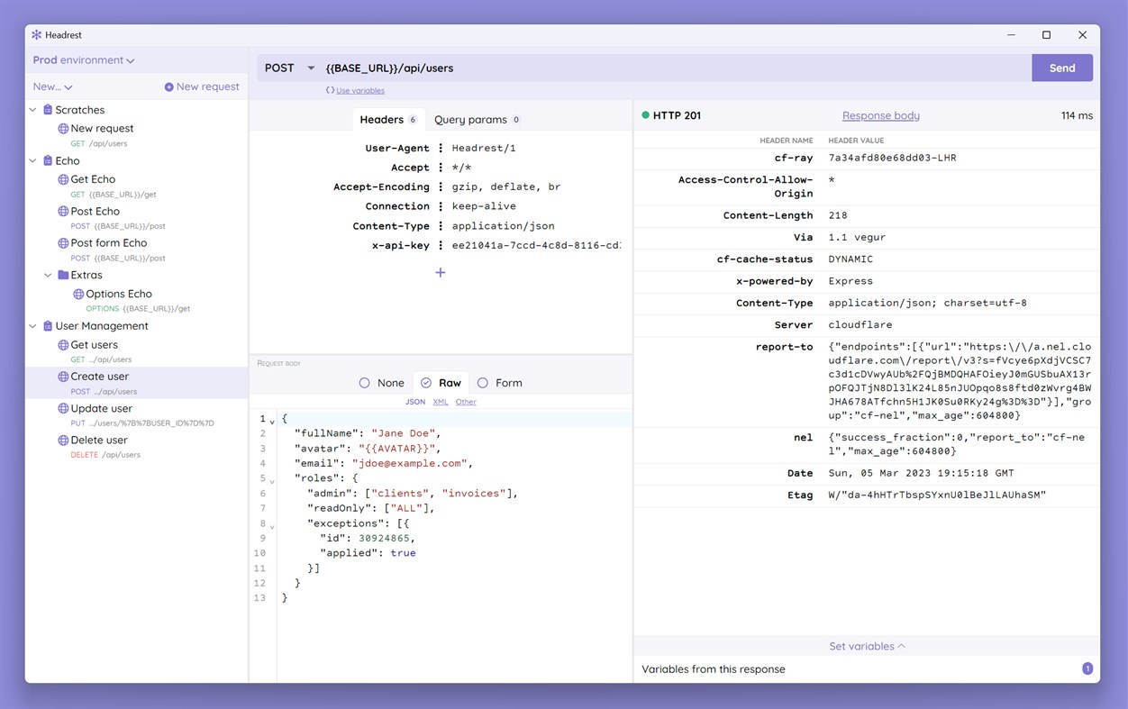The width and height of the screenshot is (1128, 709).
Task: Select the Form request body option
Action: [x=500, y=383]
